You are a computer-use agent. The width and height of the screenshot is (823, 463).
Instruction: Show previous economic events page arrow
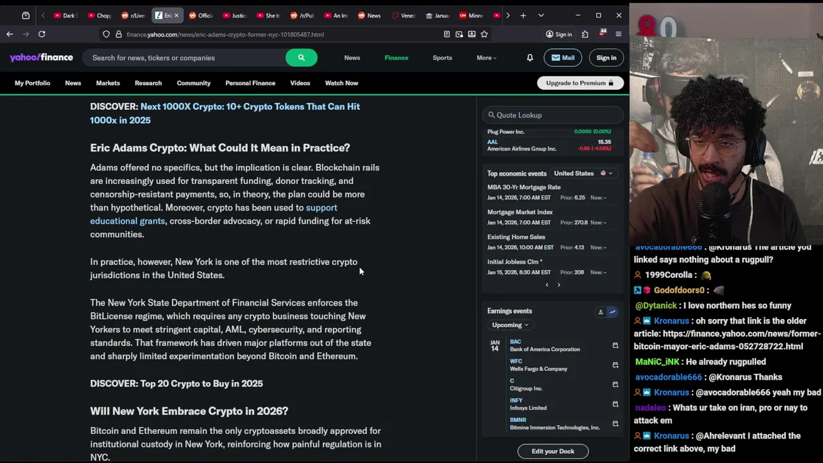547,285
